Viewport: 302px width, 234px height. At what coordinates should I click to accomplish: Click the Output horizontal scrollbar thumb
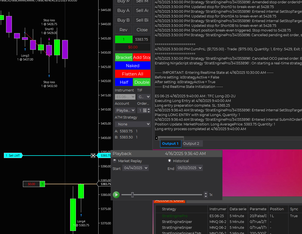click(x=171, y=138)
